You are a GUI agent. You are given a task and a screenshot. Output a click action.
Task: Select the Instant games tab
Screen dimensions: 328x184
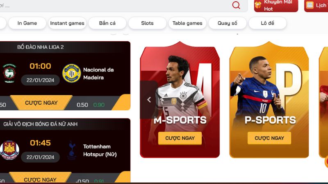pos(67,23)
